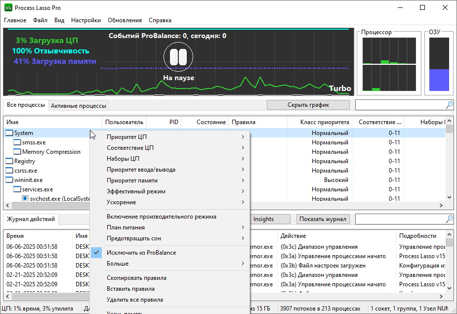
Task: Click process list scroll down arrow
Action: point(449,198)
